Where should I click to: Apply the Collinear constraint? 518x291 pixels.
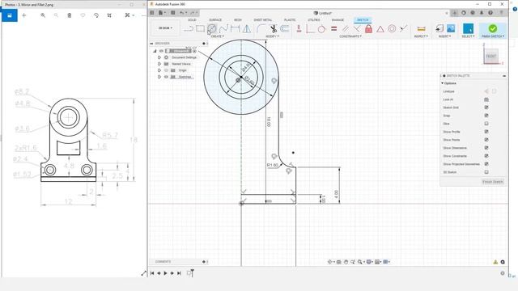click(403, 29)
